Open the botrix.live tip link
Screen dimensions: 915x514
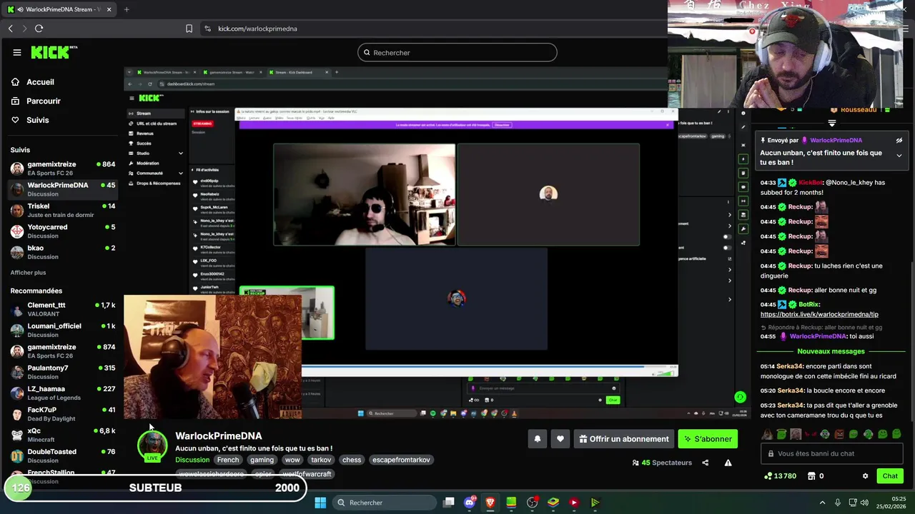click(819, 314)
